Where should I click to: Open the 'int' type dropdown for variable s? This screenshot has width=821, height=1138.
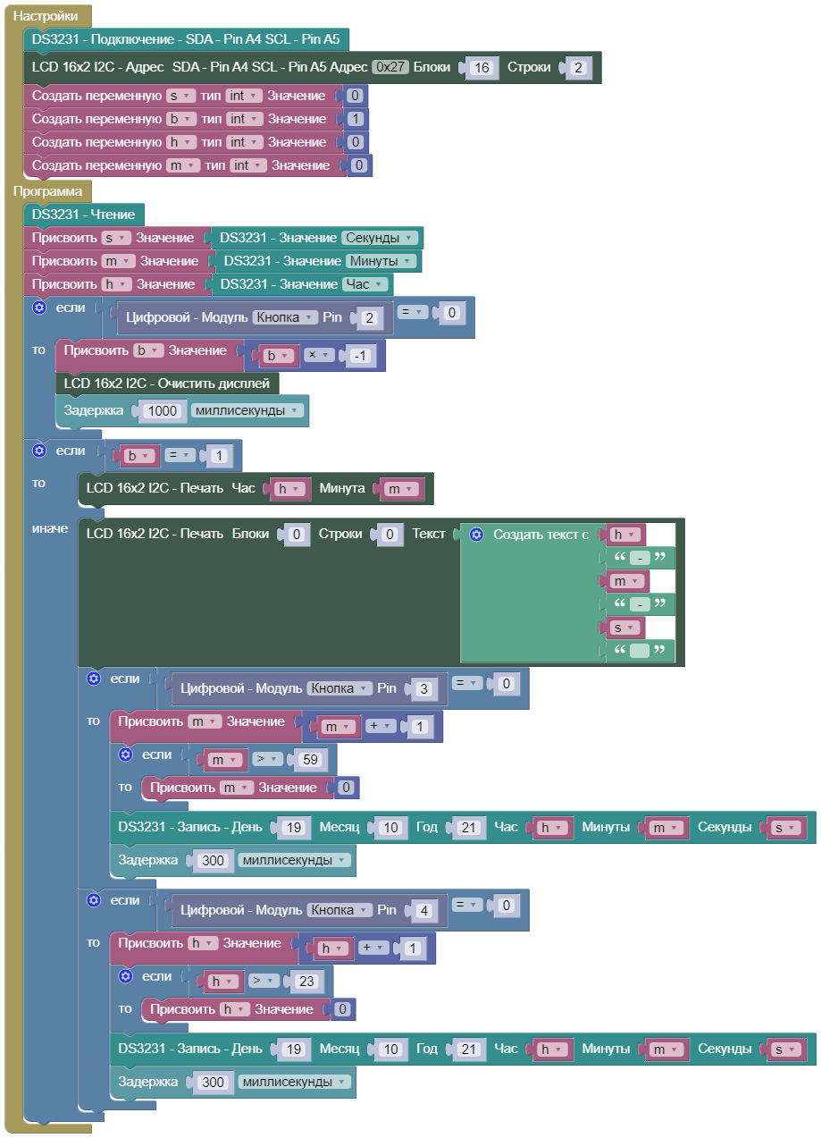tap(242, 96)
